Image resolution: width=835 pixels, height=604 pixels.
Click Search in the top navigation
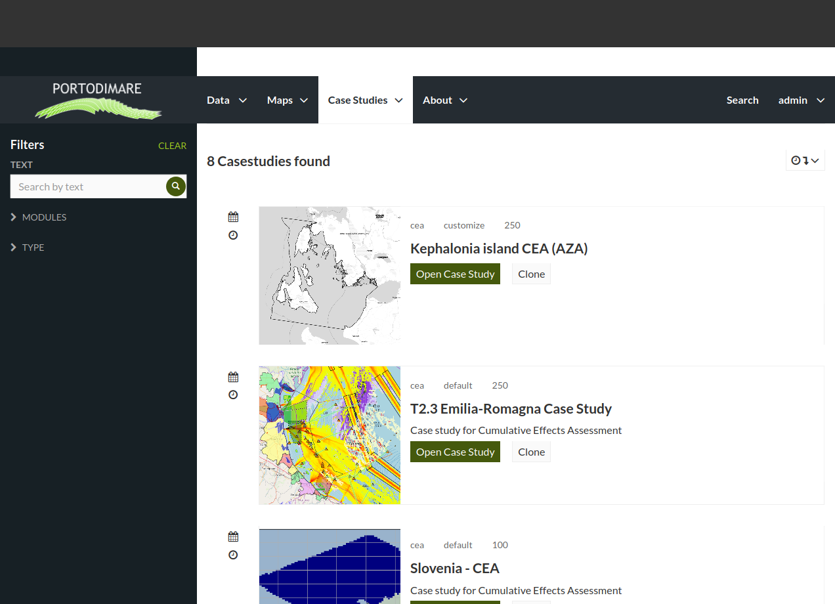click(742, 100)
